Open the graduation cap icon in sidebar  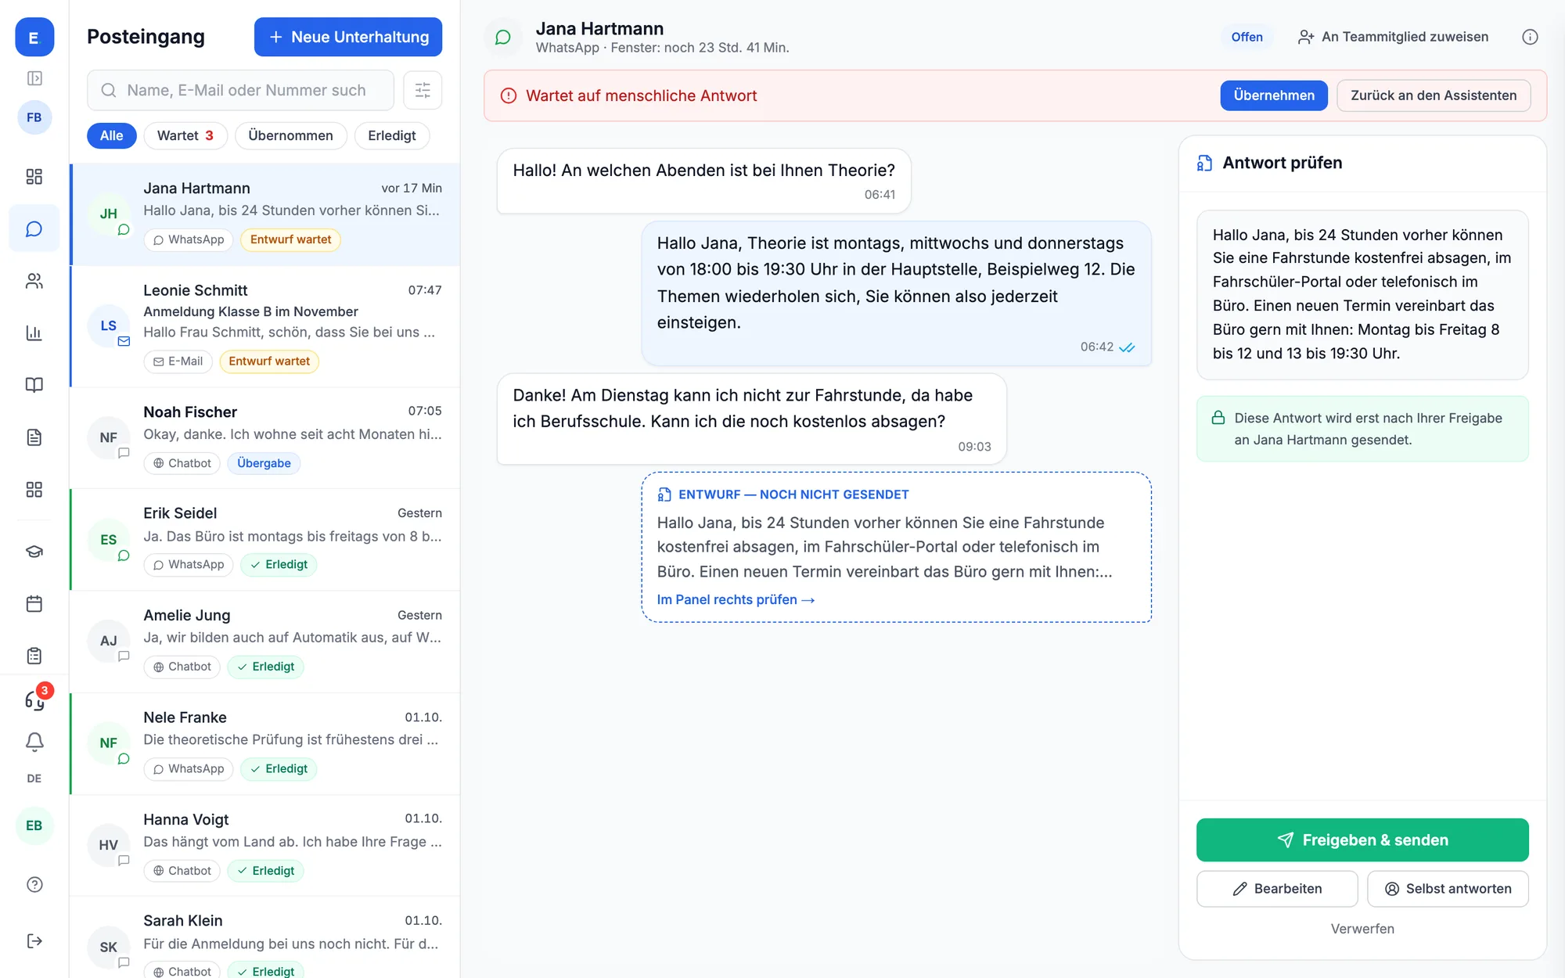point(34,552)
